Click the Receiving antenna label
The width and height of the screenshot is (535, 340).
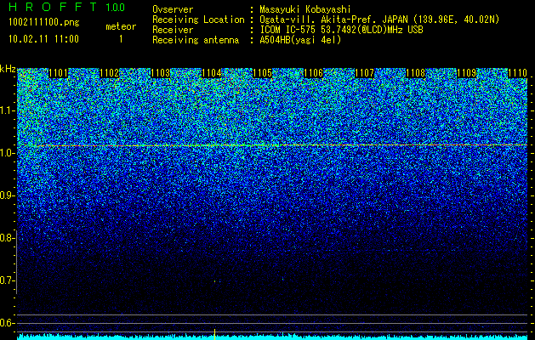[196, 40]
